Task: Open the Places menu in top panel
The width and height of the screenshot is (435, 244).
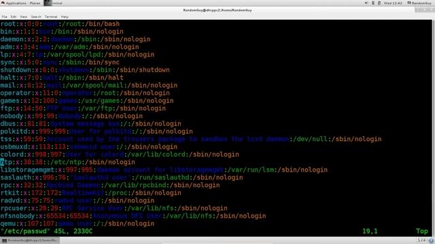Action: click(x=35, y=3)
